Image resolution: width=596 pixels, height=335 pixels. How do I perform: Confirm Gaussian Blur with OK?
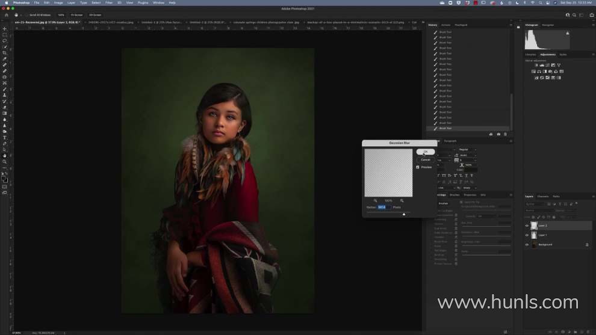point(425,152)
